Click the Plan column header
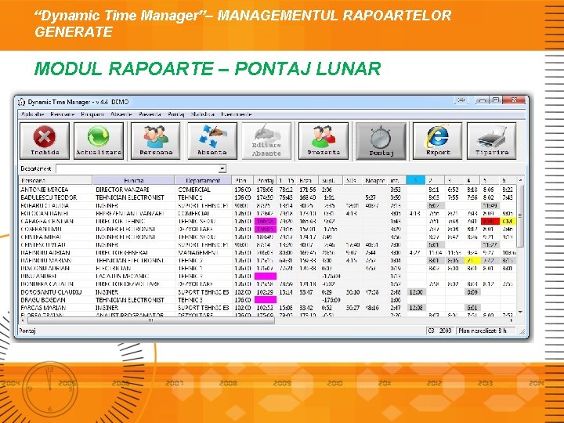This screenshot has width=564, height=423. click(x=242, y=181)
